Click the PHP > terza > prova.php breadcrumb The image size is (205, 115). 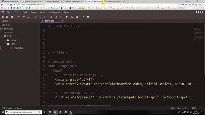12,108
